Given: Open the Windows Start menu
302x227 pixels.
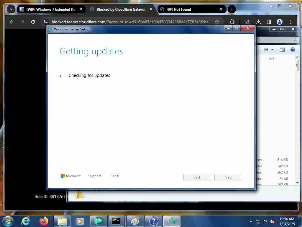Looking at the screenshot, I should tap(8, 221).
